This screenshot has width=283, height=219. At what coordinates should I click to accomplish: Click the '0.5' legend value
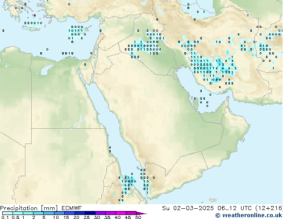click(x=15, y=217)
